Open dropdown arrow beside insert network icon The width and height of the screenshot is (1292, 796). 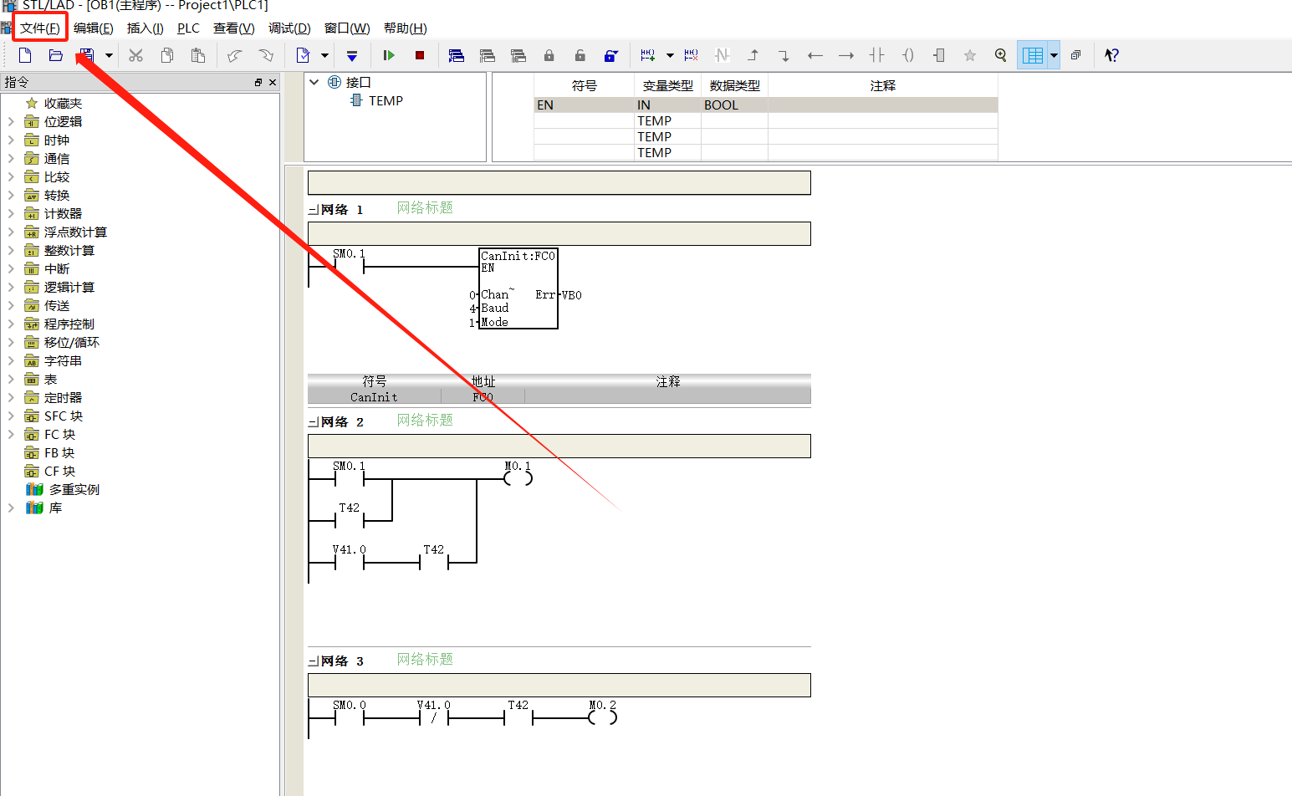pyautogui.click(x=670, y=55)
